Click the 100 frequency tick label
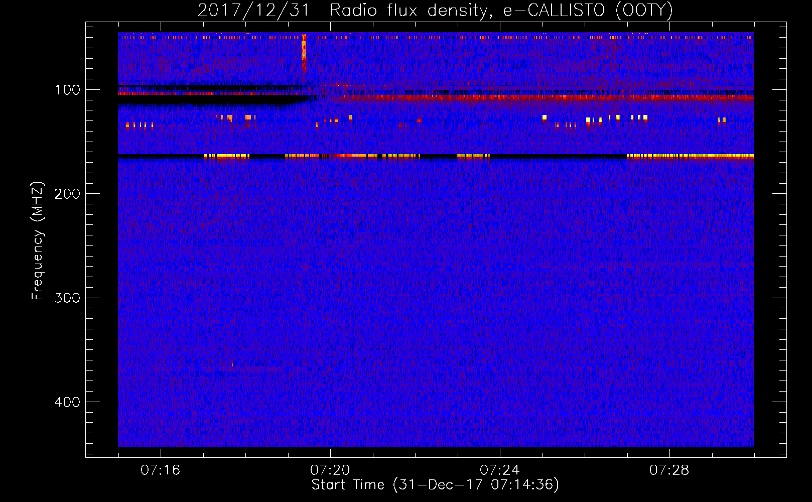 [x=68, y=90]
